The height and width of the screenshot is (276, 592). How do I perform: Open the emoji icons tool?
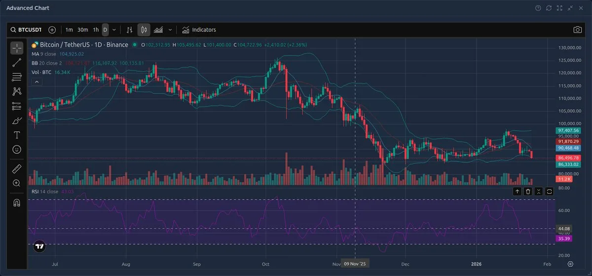(x=17, y=149)
